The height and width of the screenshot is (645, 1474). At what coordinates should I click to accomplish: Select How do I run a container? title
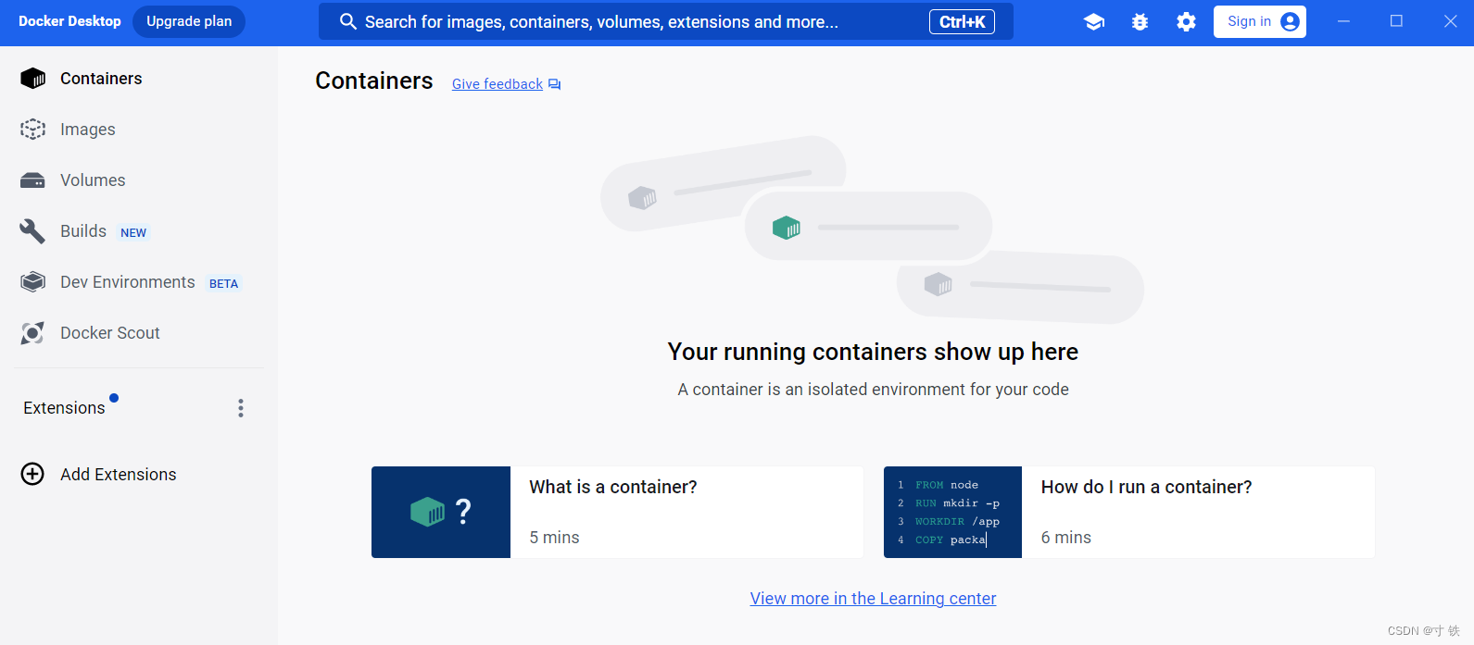1146,487
